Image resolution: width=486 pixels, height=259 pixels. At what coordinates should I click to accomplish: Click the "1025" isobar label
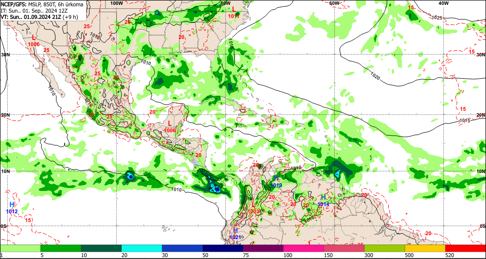tap(436, 17)
